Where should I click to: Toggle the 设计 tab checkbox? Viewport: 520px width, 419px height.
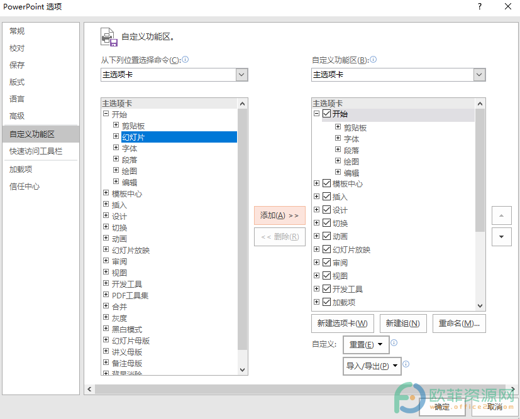(x=327, y=210)
